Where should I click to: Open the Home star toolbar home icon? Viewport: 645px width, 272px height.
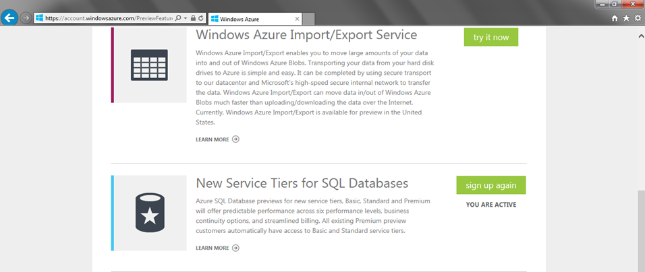tap(615, 18)
